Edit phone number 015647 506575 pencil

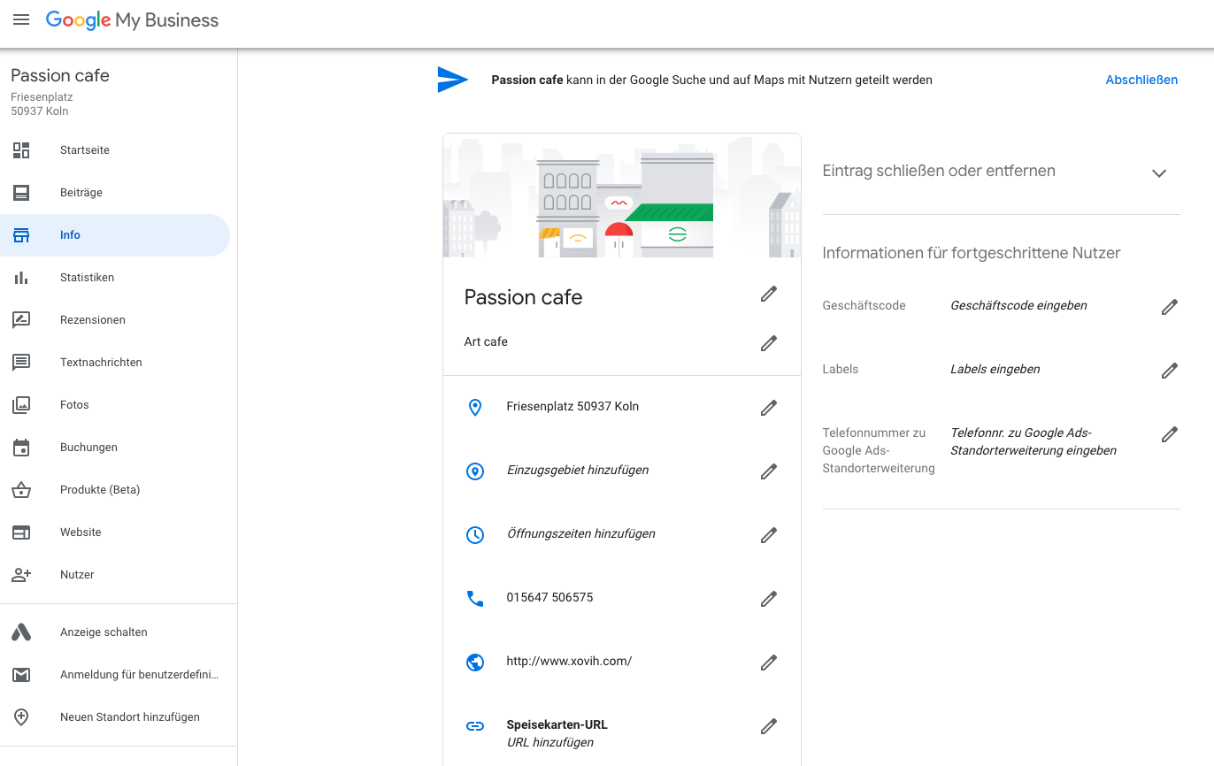[769, 599]
